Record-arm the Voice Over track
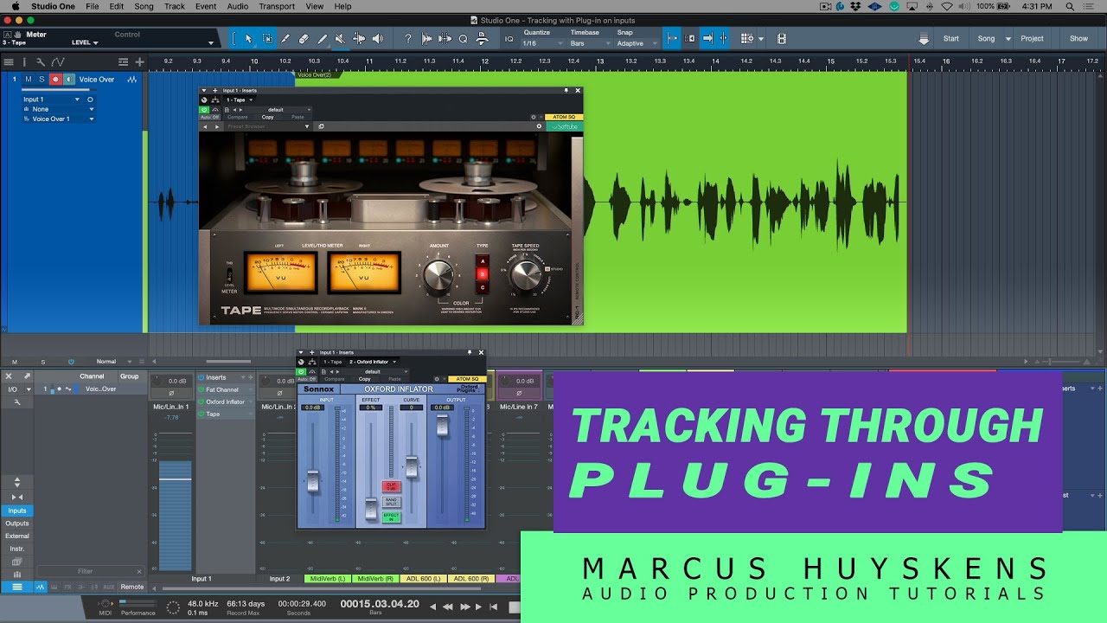Viewport: 1107px width, 623px height. pos(55,80)
